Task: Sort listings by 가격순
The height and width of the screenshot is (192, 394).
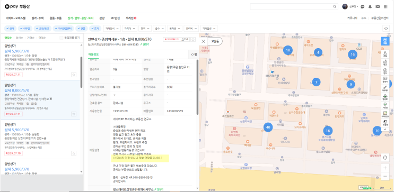Action: [x=31, y=38]
